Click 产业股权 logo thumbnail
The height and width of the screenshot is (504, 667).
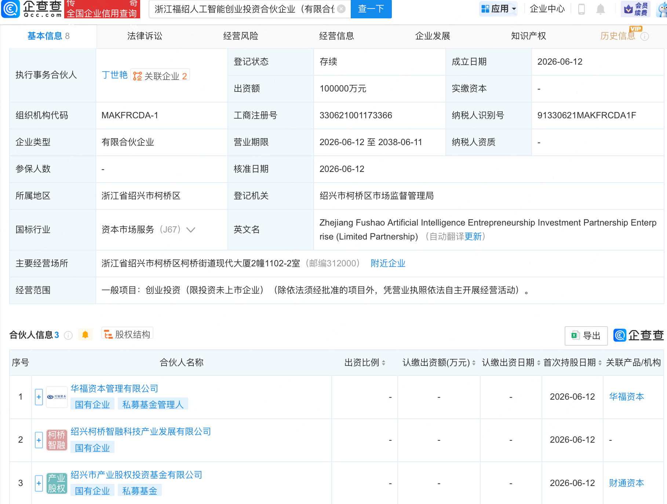point(57,483)
